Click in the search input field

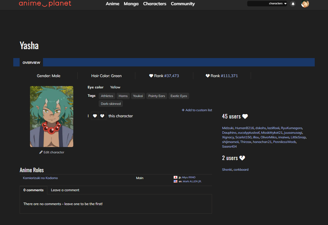click(257, 4)
